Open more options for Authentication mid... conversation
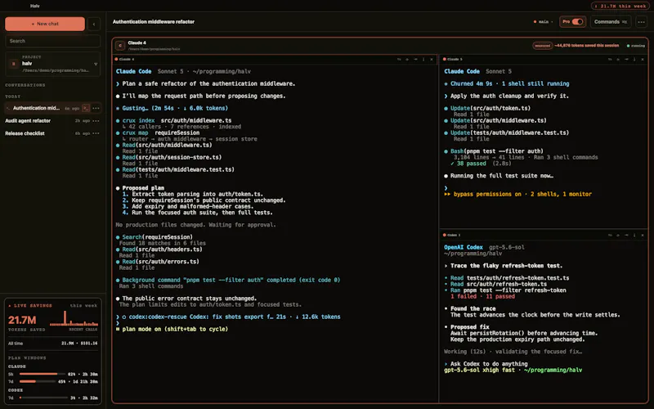Screen dimensions: 654x409 click(96, 108)
